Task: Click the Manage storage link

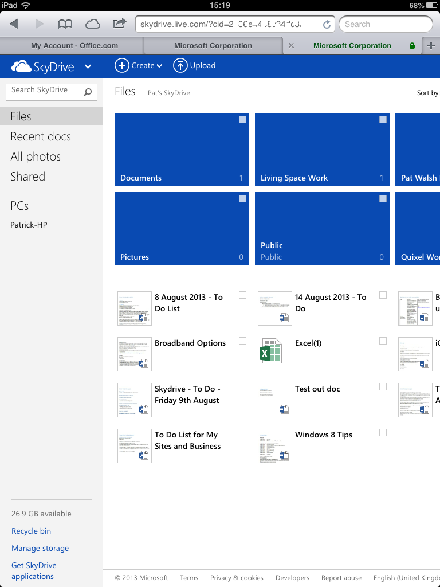Action: tap(40, 548)
